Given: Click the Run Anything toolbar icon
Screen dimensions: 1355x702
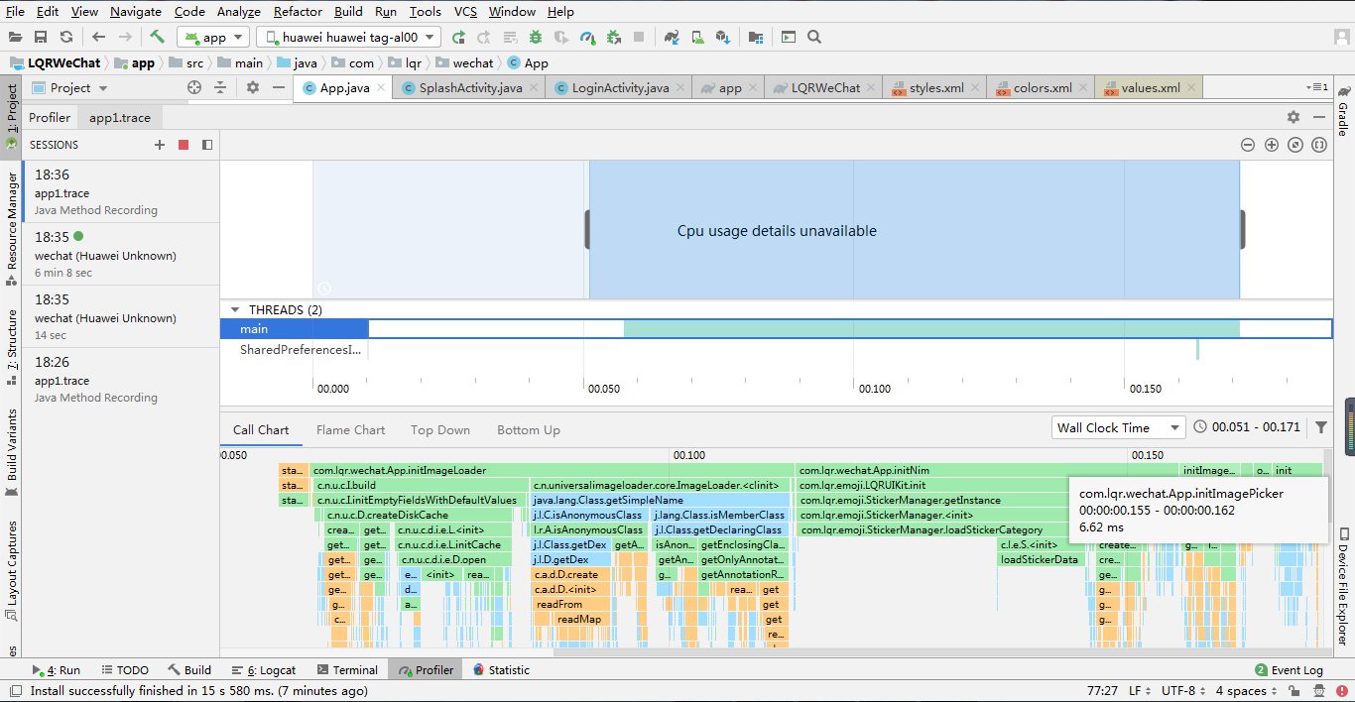Looking at the screenshot, I should (789, 37).
